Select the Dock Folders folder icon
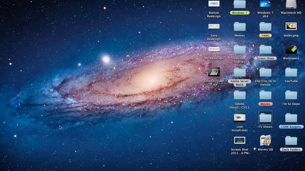The width and height of the screenshot is (305, 171). [291, 141]
